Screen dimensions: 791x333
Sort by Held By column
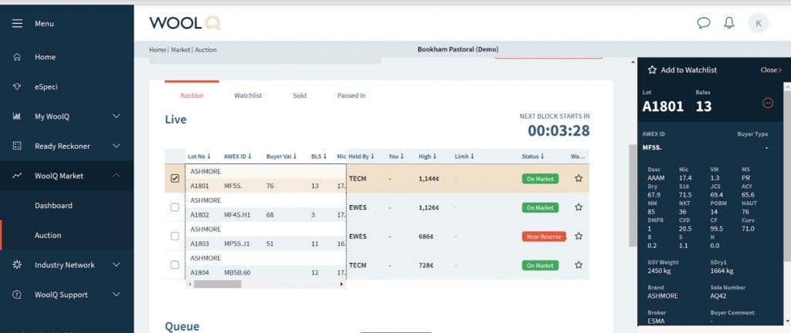click(x=362, y=156)
